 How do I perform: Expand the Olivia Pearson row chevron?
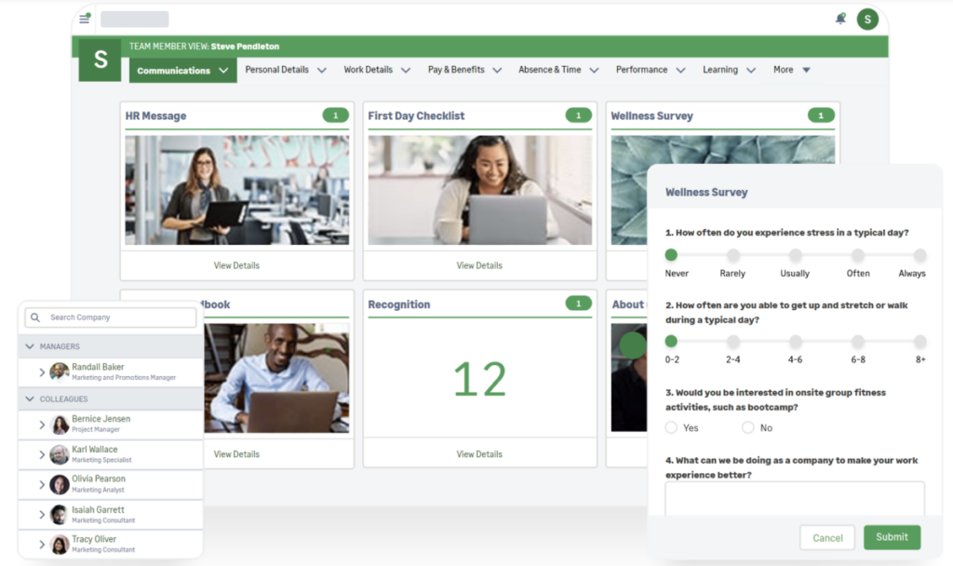click(x=42, y=484)
